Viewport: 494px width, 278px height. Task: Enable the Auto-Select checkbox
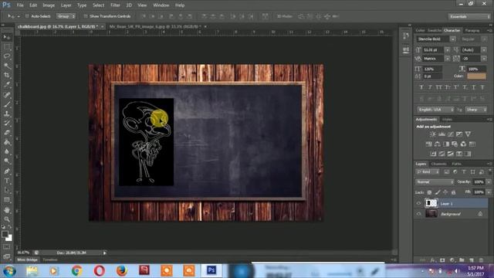click(27, 16)
